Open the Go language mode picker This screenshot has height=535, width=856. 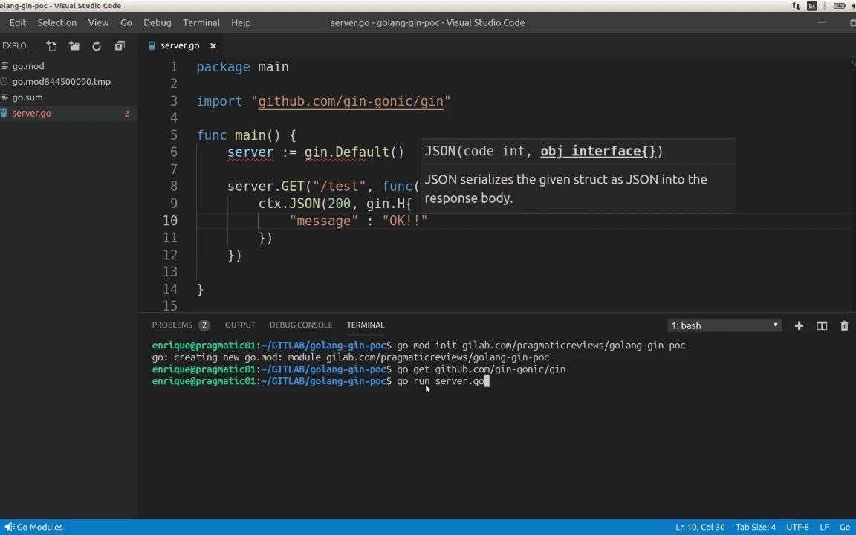click(844, 527)
